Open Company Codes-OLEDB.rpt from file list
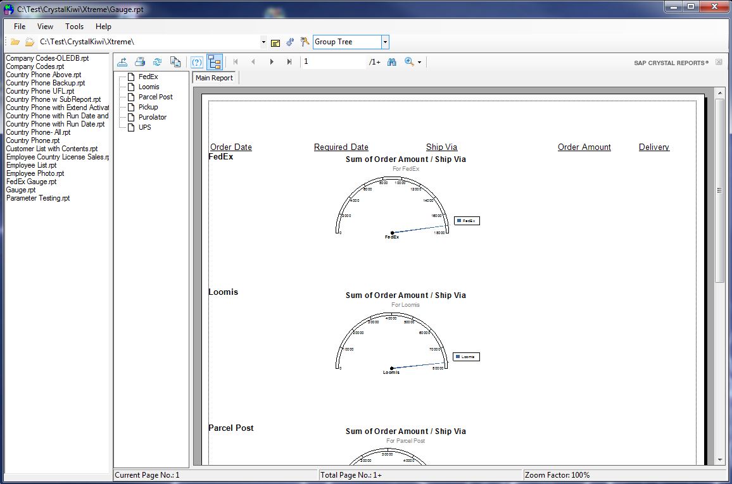The height and width of the screenshot is (484, 732). (x=47, y=58)
